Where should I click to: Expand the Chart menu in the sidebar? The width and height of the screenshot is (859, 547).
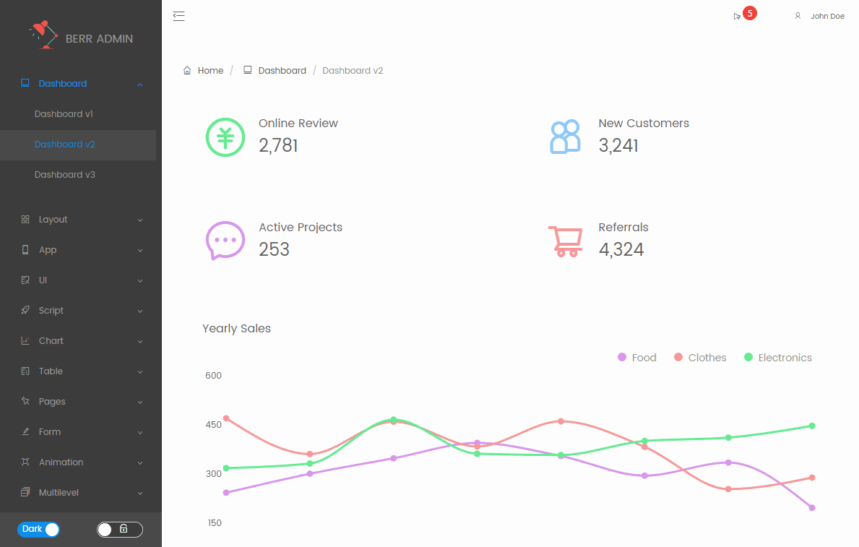tap(52, 340)
